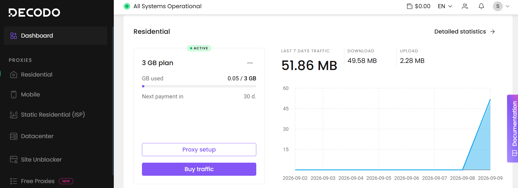The image size is (518, 188).
Task: Click the Proxy setup button
Action: coord(199,150)
